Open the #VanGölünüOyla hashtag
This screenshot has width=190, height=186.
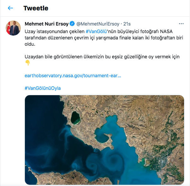coord(43,88)
